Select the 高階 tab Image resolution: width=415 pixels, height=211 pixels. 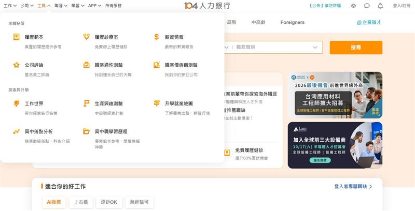coord(231,22)
